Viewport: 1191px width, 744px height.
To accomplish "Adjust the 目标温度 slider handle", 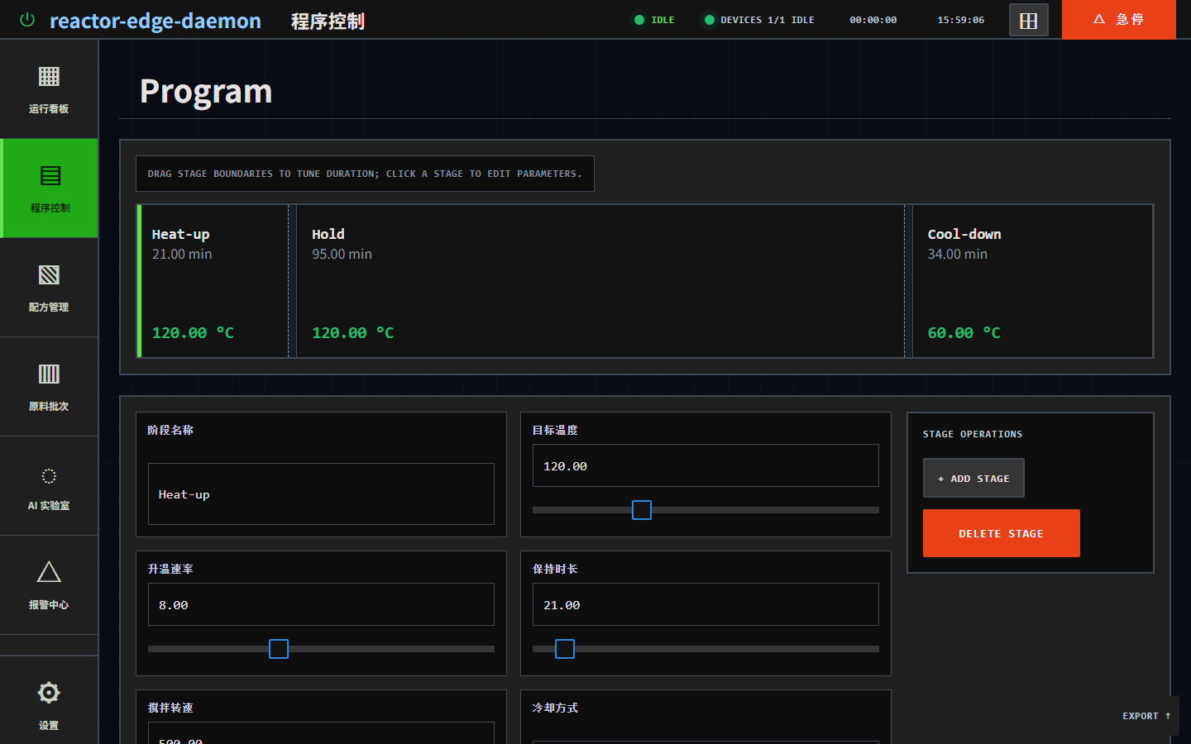I will 642,510.
